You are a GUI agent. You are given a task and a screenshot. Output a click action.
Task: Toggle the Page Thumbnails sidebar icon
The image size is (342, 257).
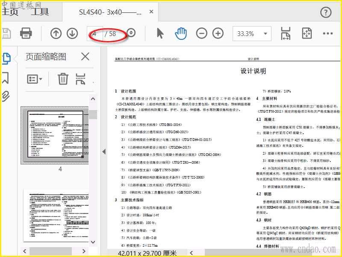click(x=6, y=59)
